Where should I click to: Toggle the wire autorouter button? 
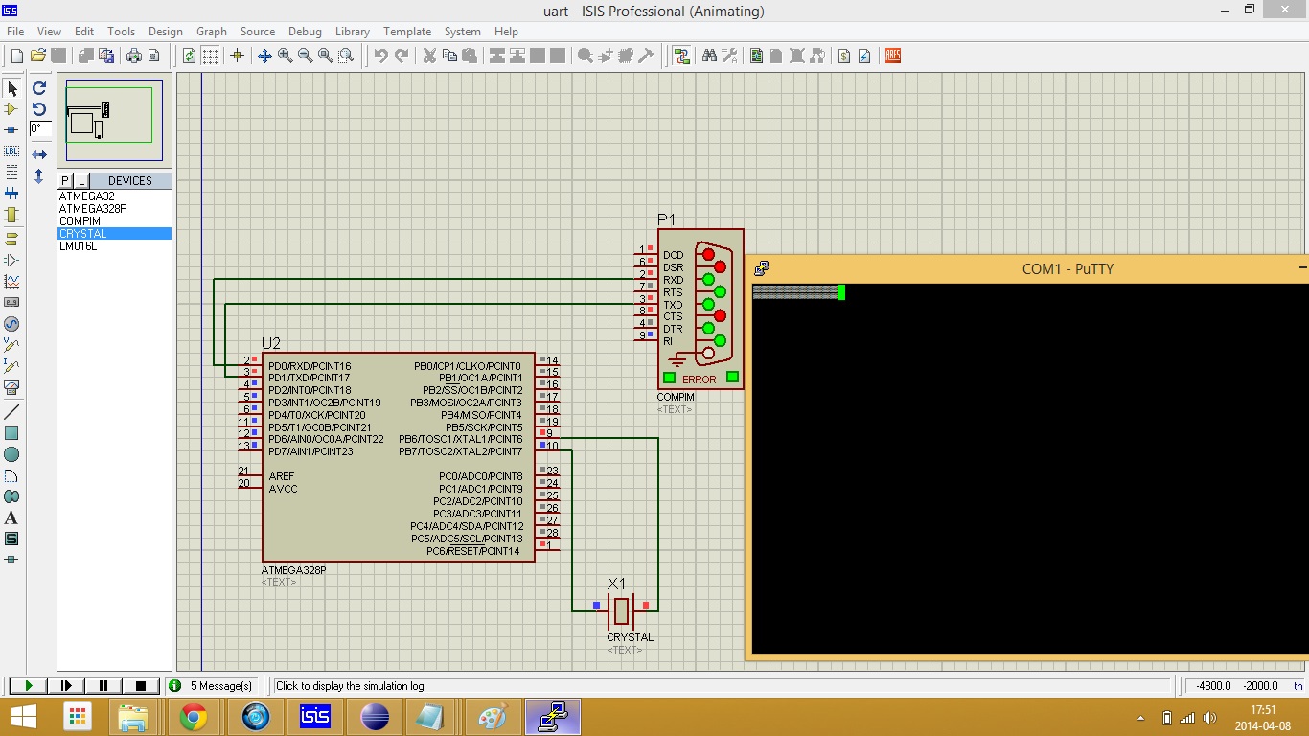point(682,56)
